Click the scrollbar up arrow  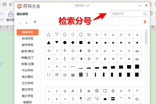[x=146, y=31]
